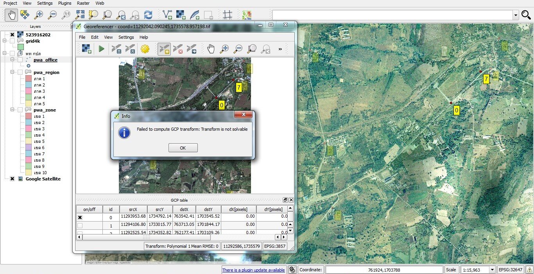This screenshot has width=534, height=274.
Task: Collapse the grid4k layer tree node
Action: [x=5, y=41]
